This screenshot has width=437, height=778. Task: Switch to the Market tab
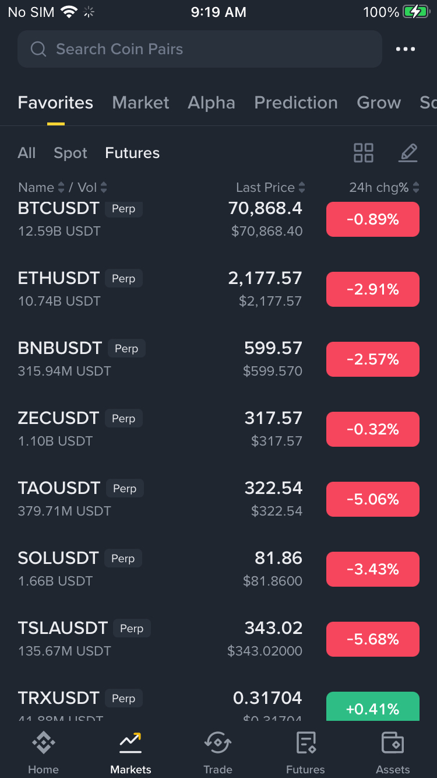(140, 103)
